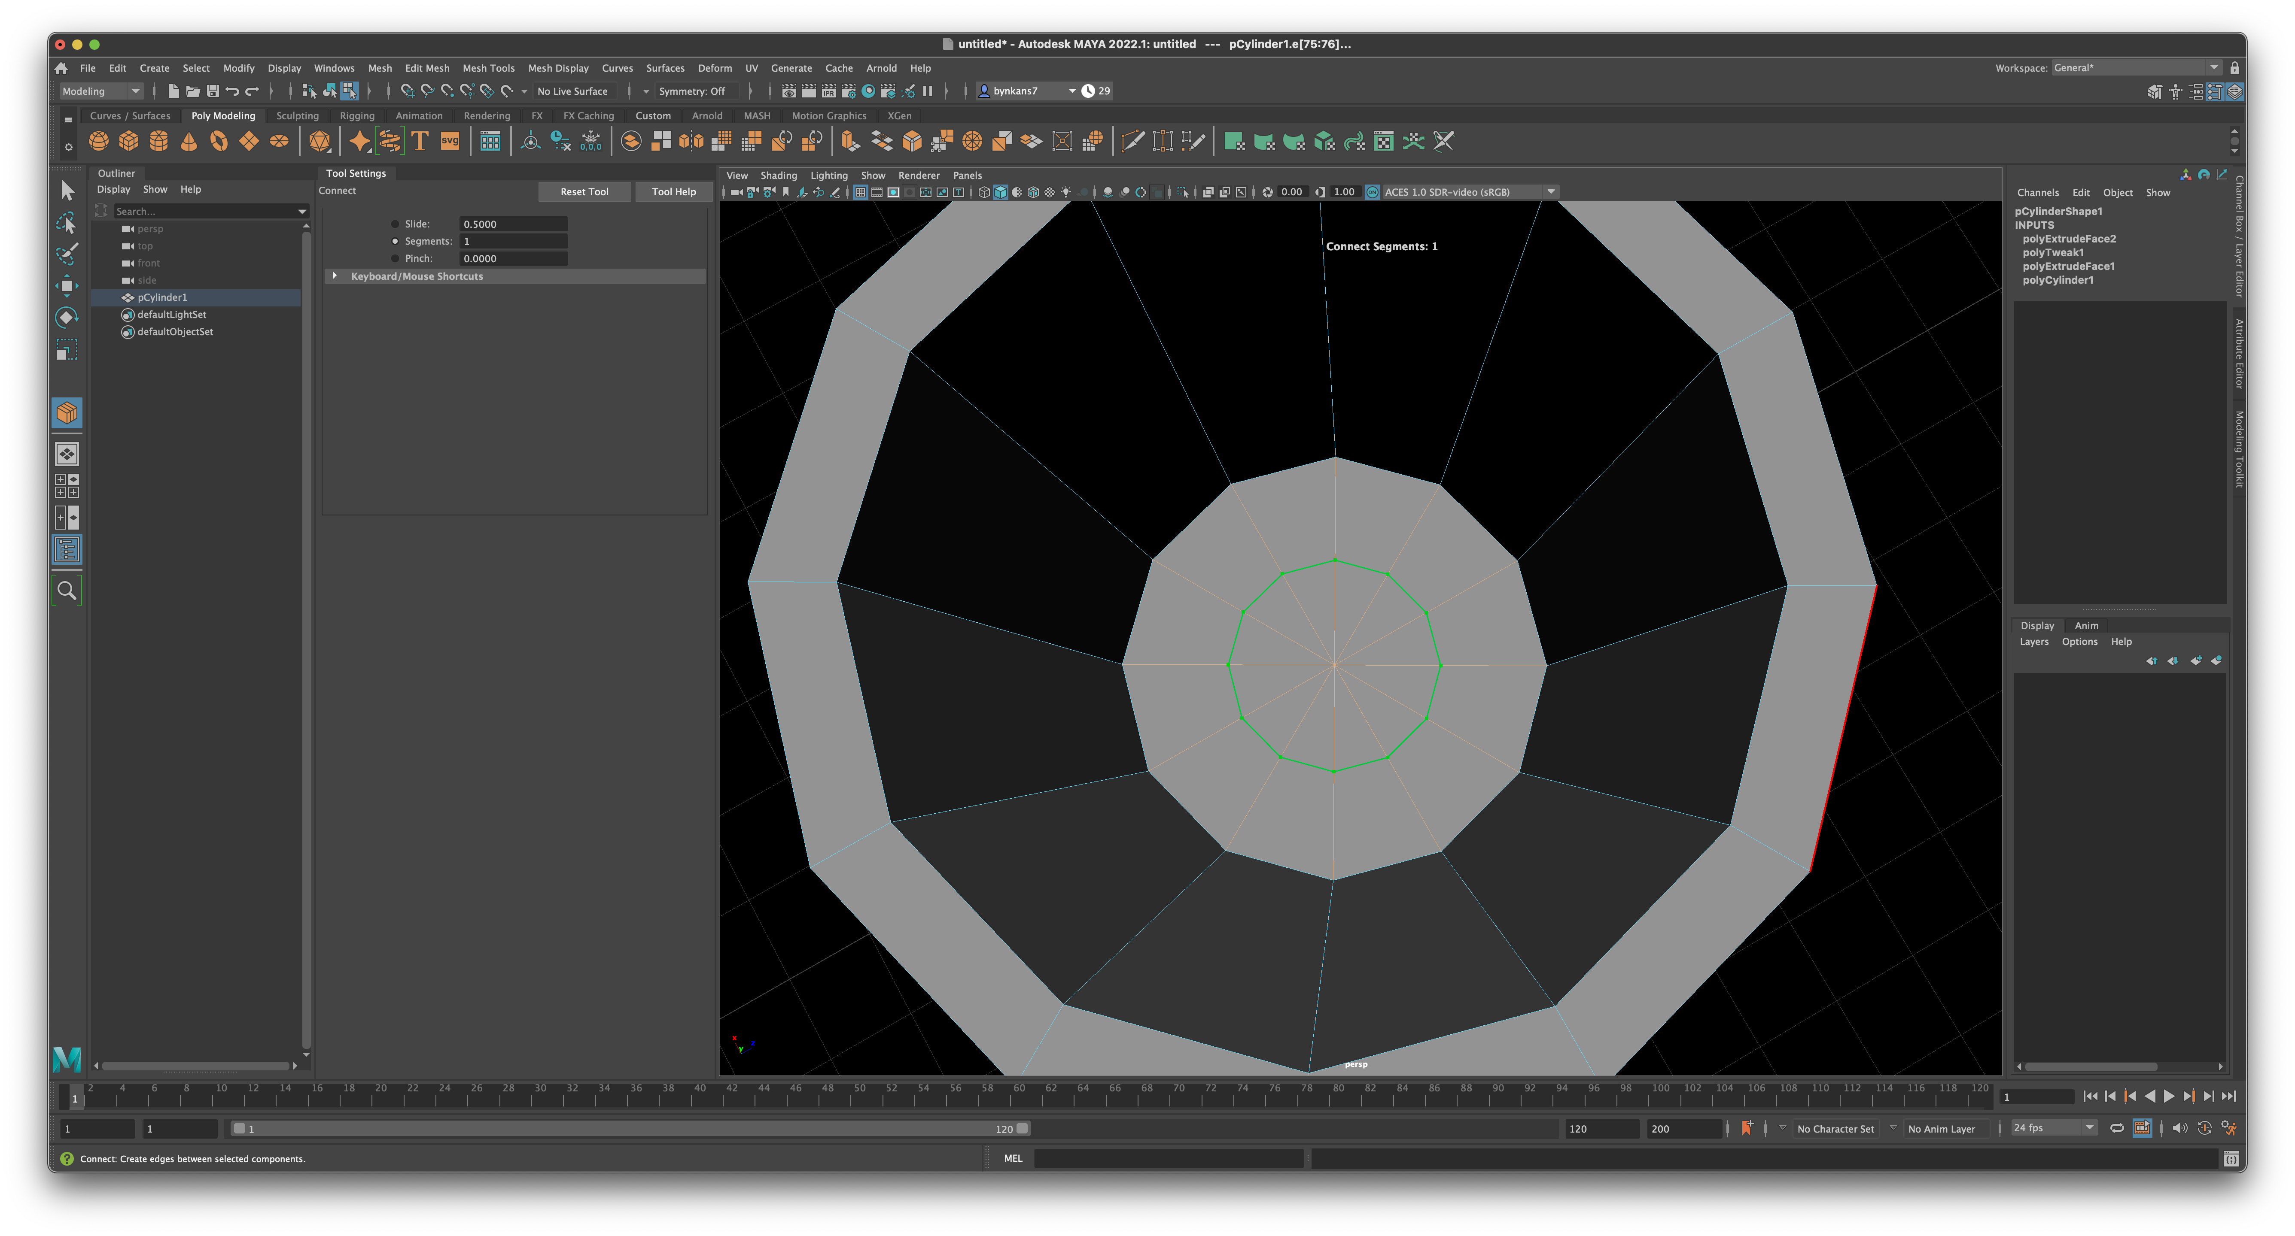
Task: Open the Outliner search filter dropdown
Action: (302, 212)
